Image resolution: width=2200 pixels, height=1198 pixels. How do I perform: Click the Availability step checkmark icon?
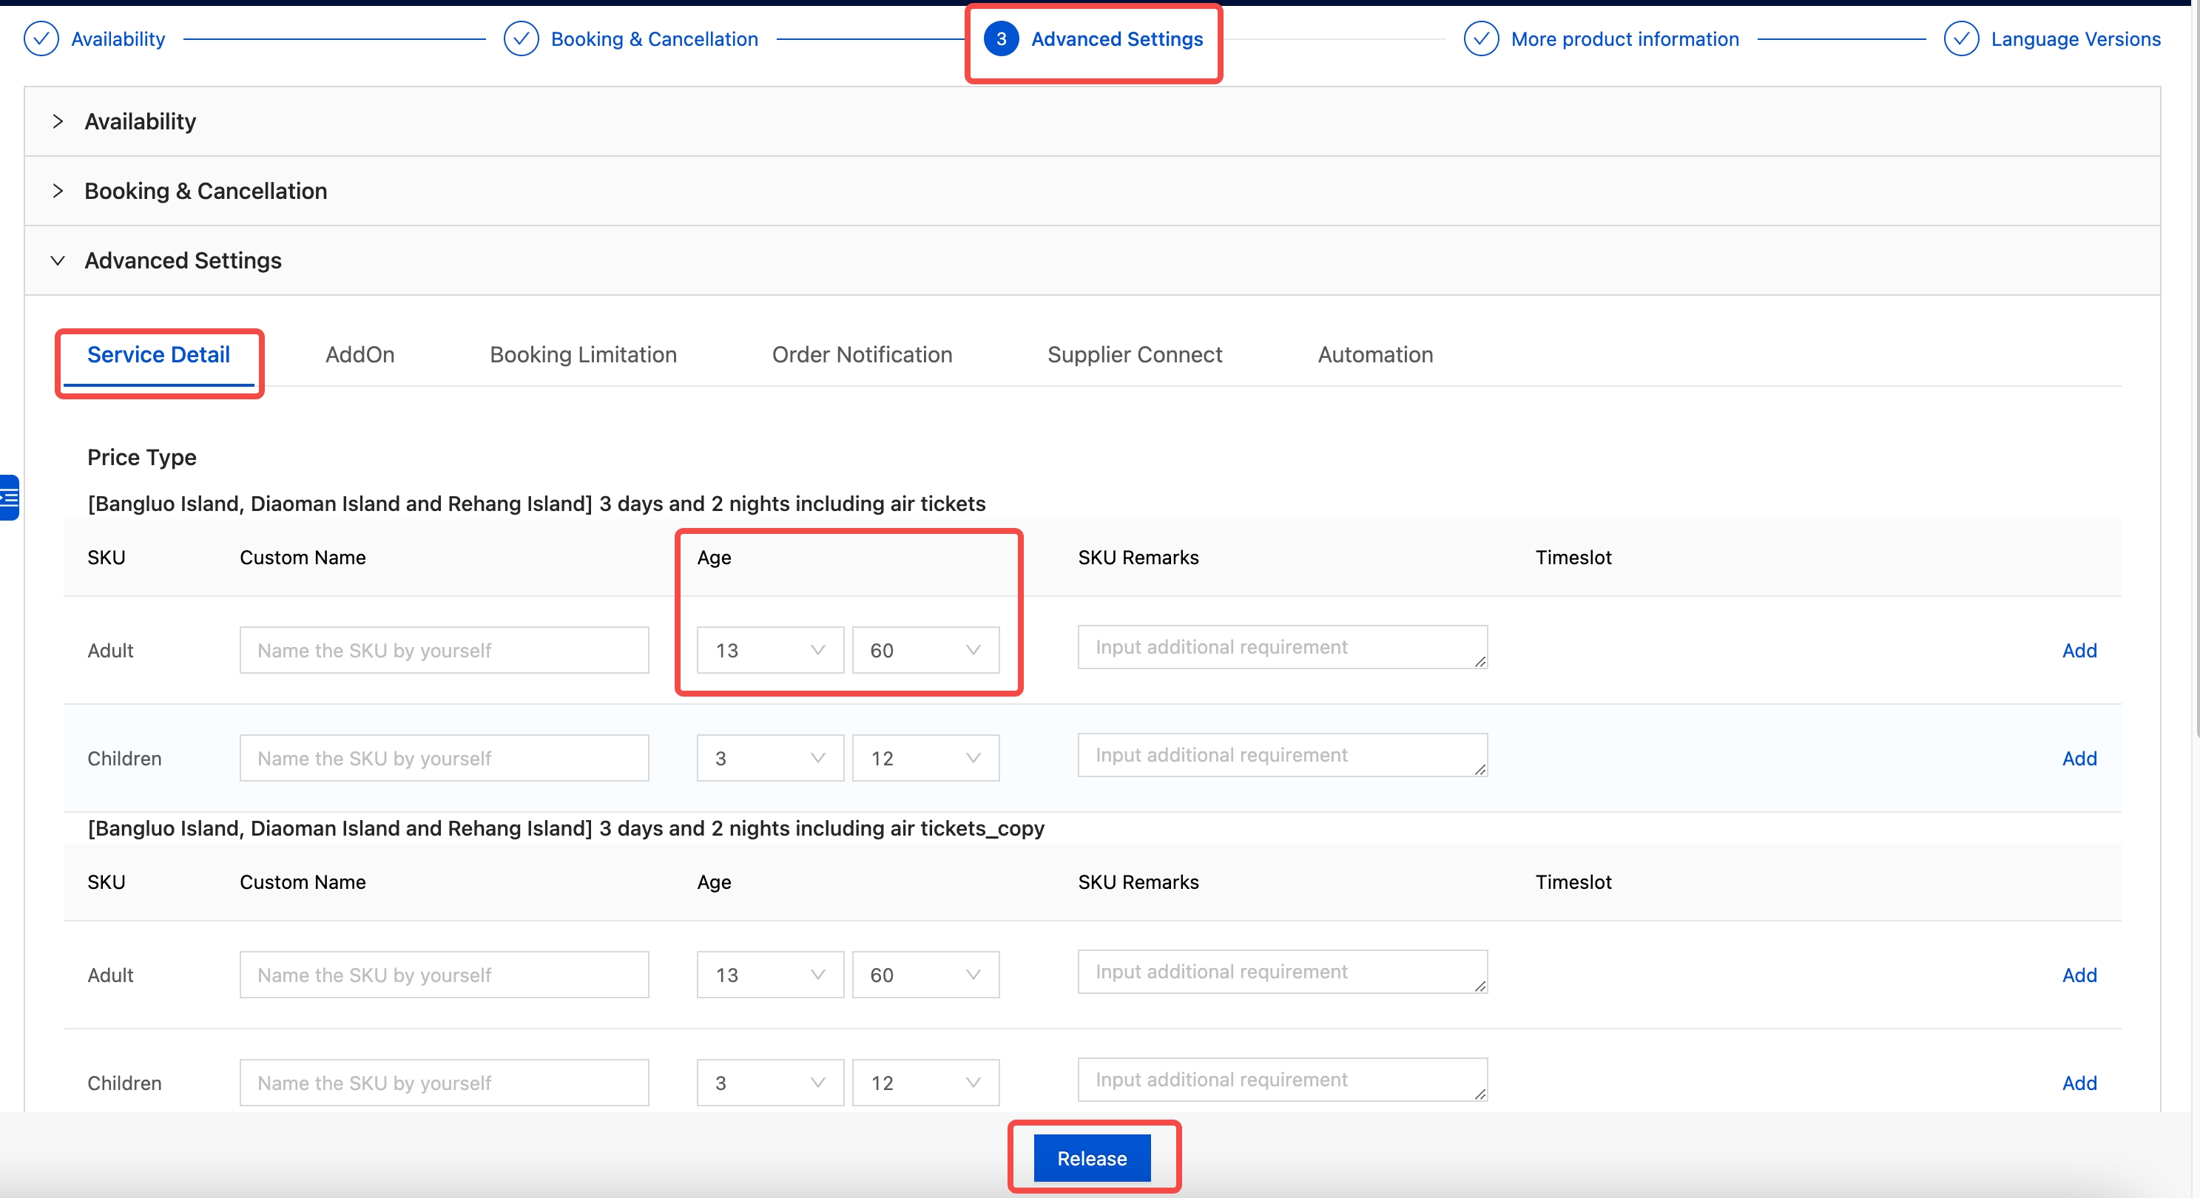coord(41,39)
